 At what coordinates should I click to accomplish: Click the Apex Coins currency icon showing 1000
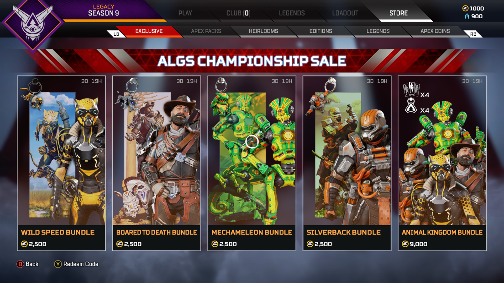point(465,8)
